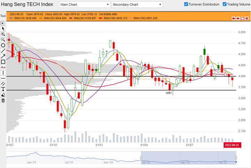
Task: Activate the zoom in magnifier tool
Action: pos(3,34)
